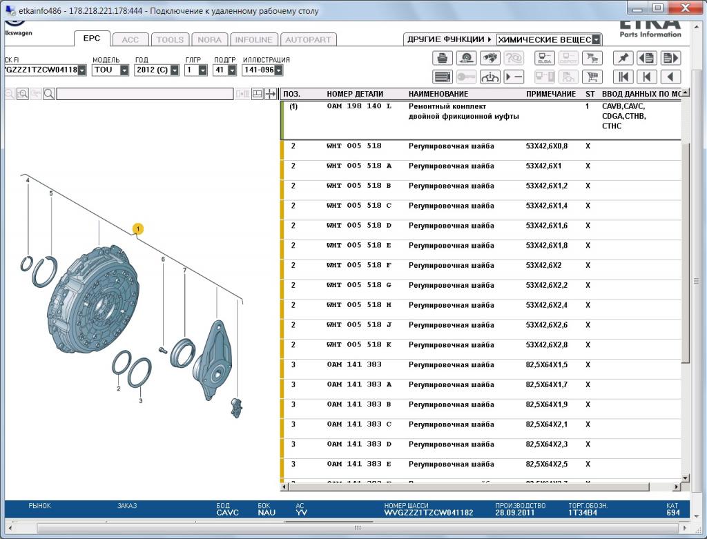707x539 pixels.
Task: Click the note 53X42,6X2,2
Action: pos(547,285)
